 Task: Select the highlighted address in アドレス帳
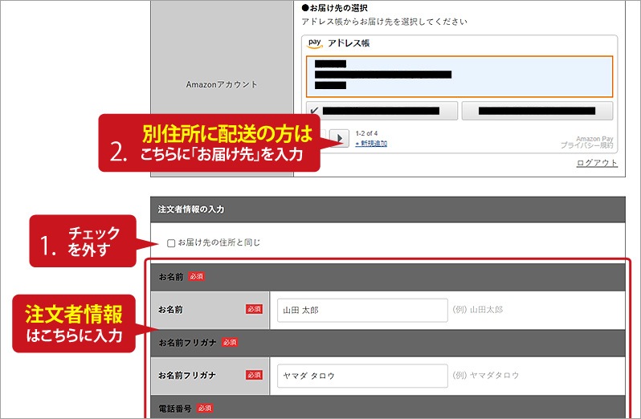pyautogui.click(x=459, y=76)
